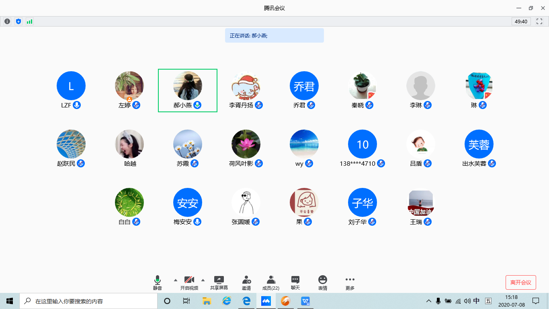
Task: Click the Windows taskbar search box
Action: [88, 301]
